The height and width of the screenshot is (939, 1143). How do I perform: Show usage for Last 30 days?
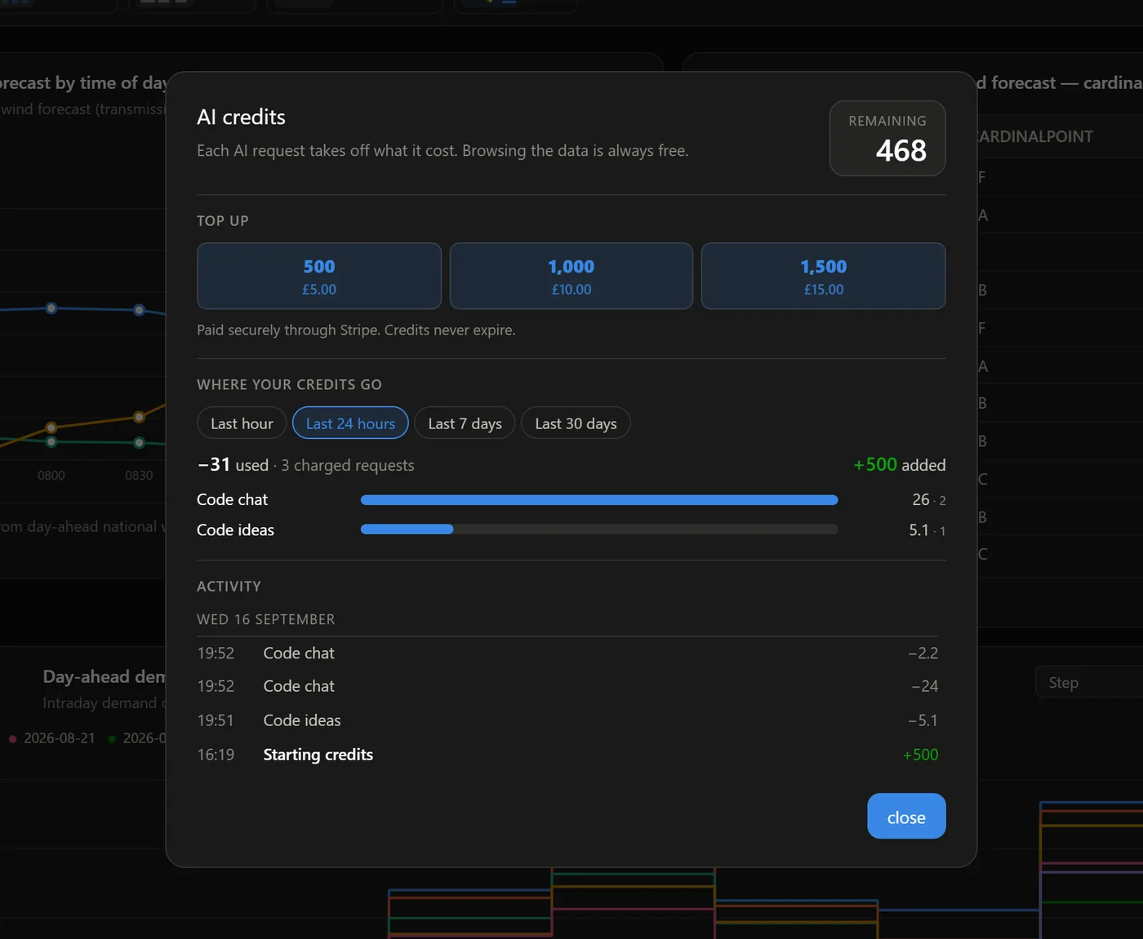(576, 423)
